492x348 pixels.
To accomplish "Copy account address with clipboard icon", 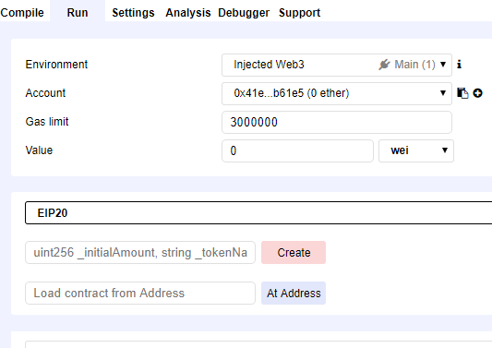I will point(462,93).
